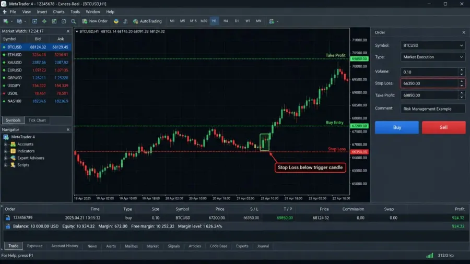The height and width of the screenshot is (264, 470).
Task: Click the Scripts icon in Navigator
Action: [x=13, y=165]
